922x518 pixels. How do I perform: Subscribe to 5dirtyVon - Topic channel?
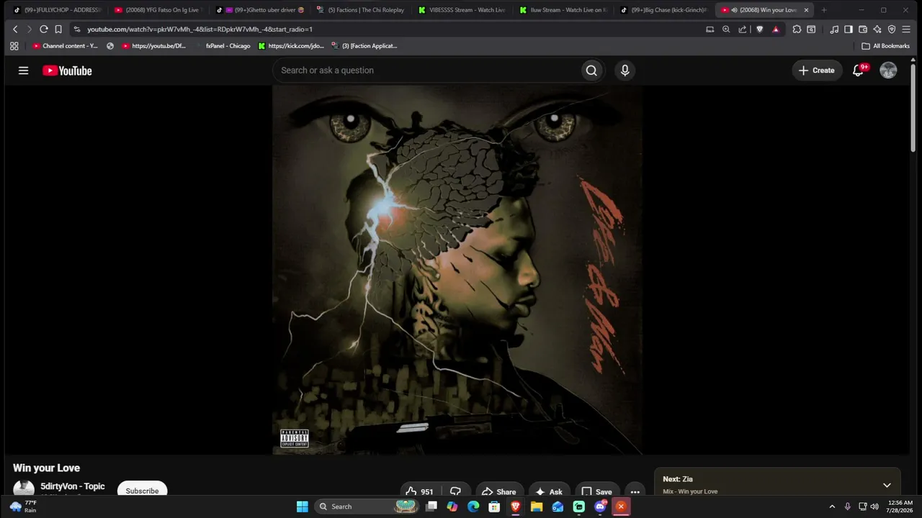coord(142,491)
